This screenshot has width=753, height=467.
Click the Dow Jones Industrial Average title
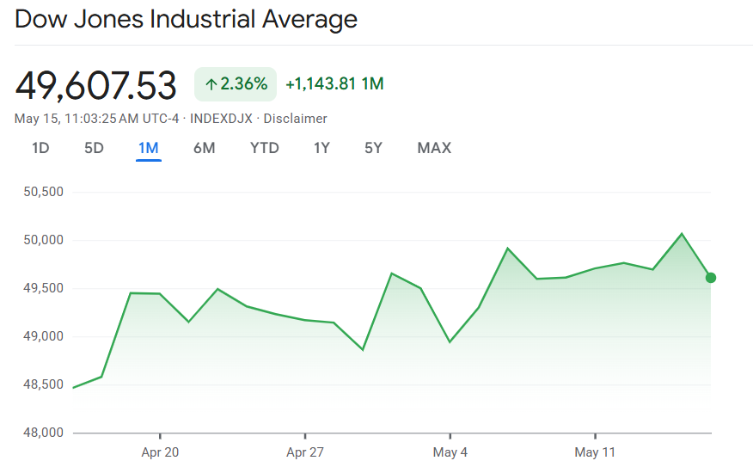coord(187,19)
